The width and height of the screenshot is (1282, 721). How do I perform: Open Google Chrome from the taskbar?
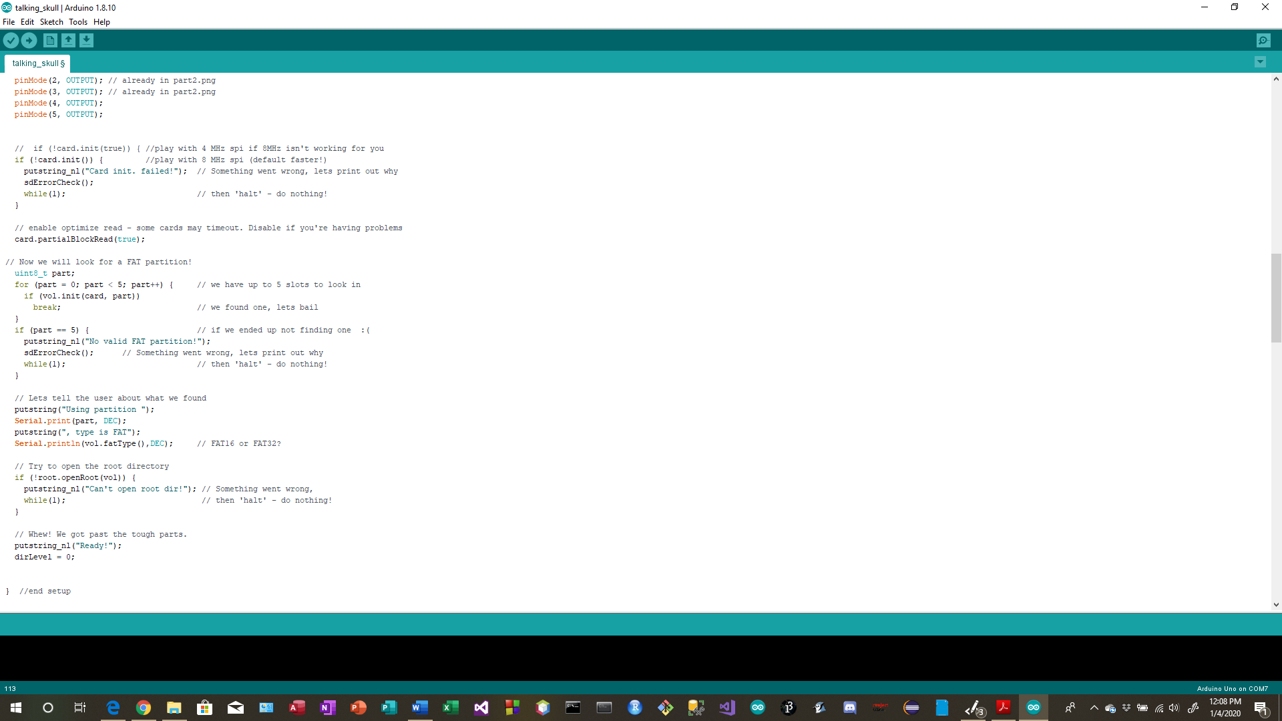(x=144, y=708)
